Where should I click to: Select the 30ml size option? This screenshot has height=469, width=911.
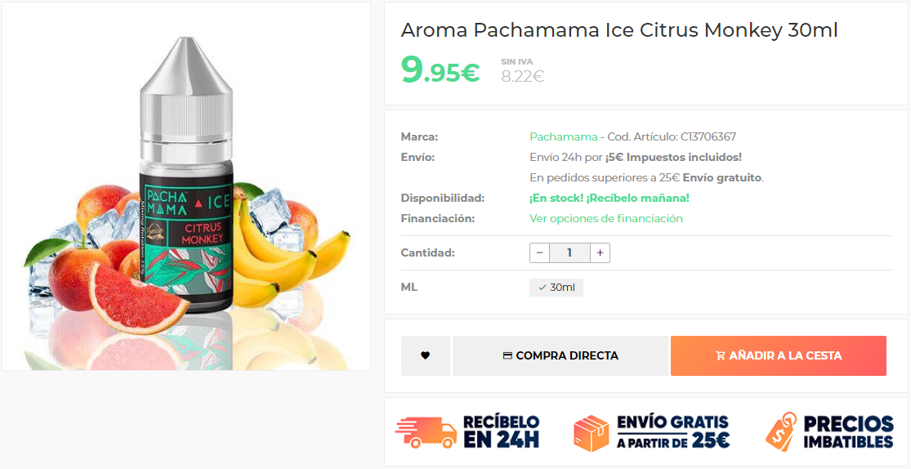556,287
